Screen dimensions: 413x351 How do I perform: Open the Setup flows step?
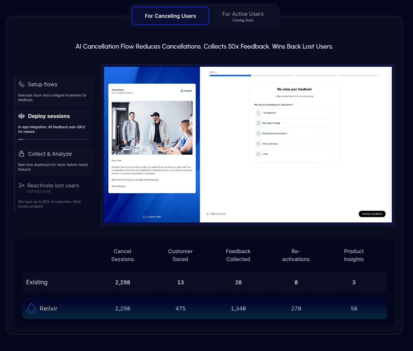click(x=54, y=91)
